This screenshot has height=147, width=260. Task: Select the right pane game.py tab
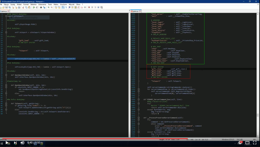pyautogui.click(x=136, y=11)
